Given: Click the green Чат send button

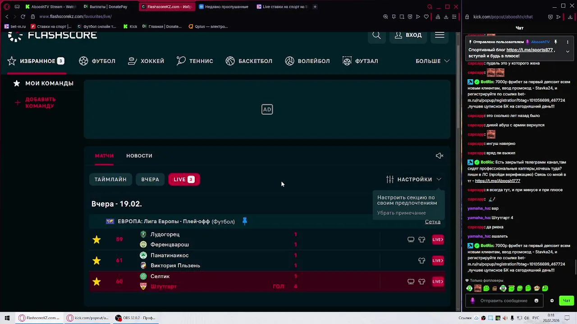Looking at the screenshot, I should click(567, 301).
